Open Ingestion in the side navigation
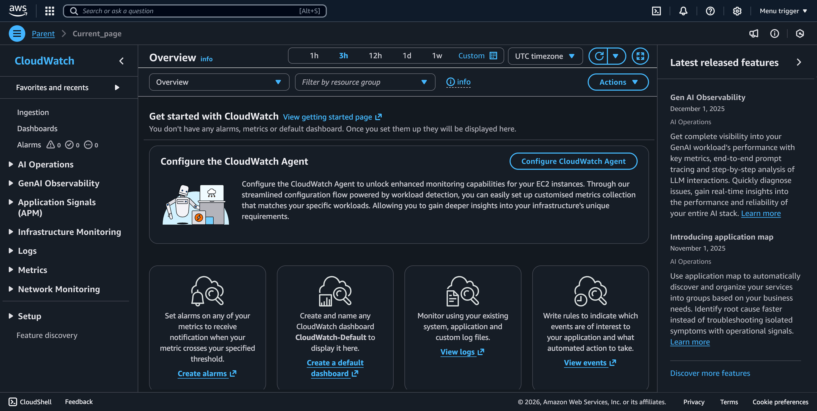 [33, 112]
